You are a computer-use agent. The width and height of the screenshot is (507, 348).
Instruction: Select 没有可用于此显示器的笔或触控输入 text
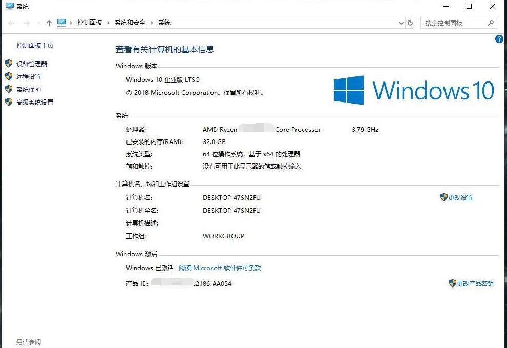point(252,167)
